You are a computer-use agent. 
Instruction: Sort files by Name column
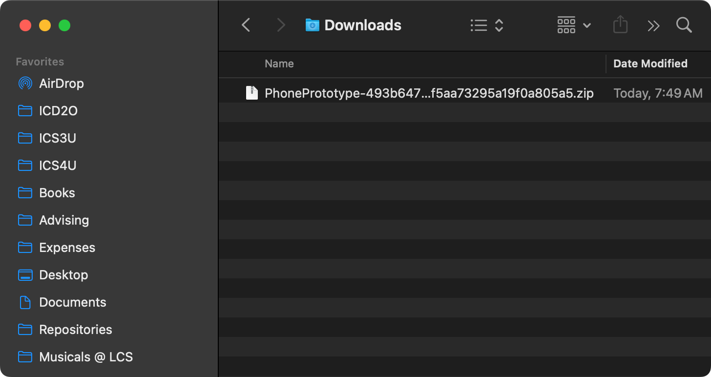279,63
